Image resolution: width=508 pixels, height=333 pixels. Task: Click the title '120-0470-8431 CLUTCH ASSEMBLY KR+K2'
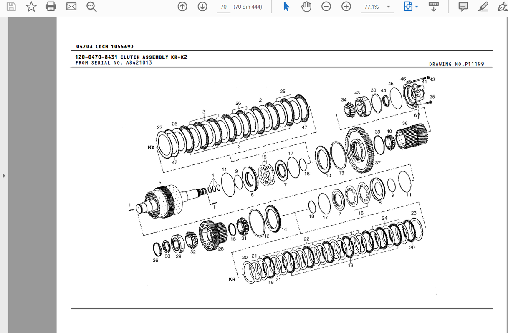point(131,57)
